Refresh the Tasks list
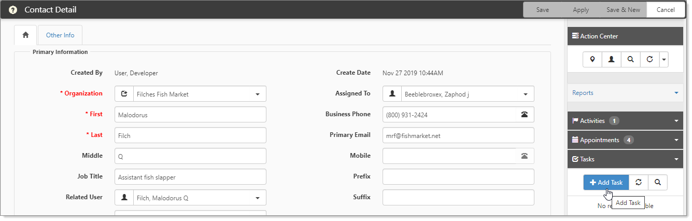This screenshot has height=221, width=692. pos(639,182)
